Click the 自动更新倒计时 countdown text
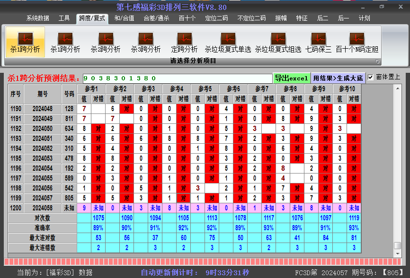The width and height of the screenshot is (410, 278). tap(195, 273)
